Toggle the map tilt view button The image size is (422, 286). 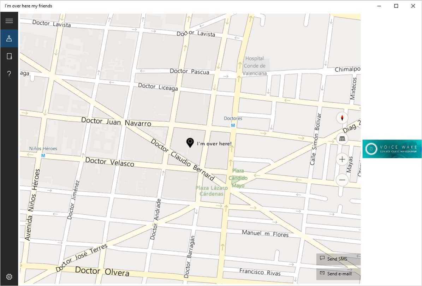point(342,138)
